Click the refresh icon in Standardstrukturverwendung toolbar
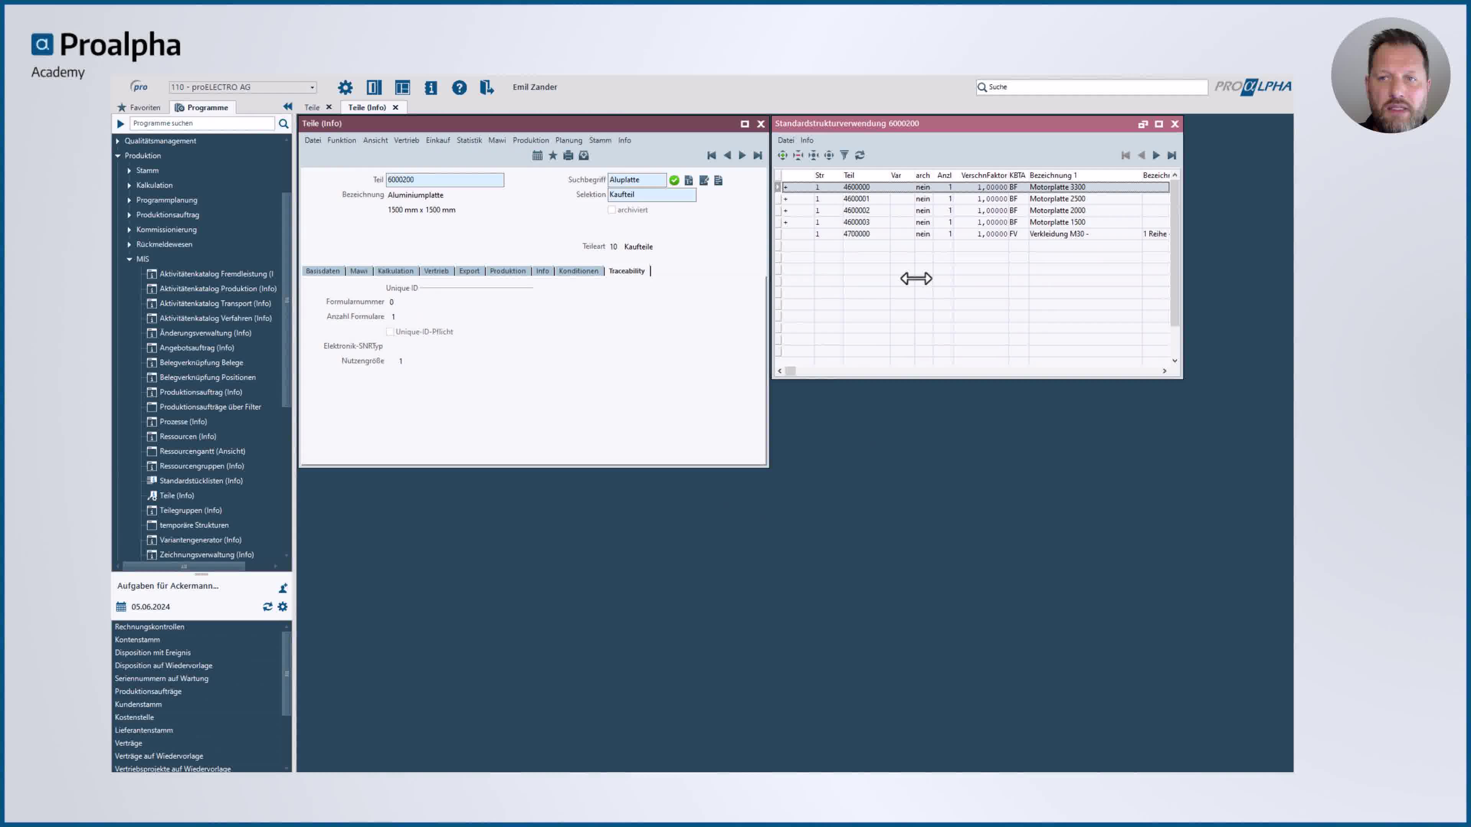The width and height of the screenshot is (1471, 827). [859, 155]
